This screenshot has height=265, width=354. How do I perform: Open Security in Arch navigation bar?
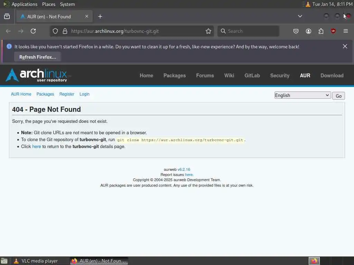[x=280, y=76]
